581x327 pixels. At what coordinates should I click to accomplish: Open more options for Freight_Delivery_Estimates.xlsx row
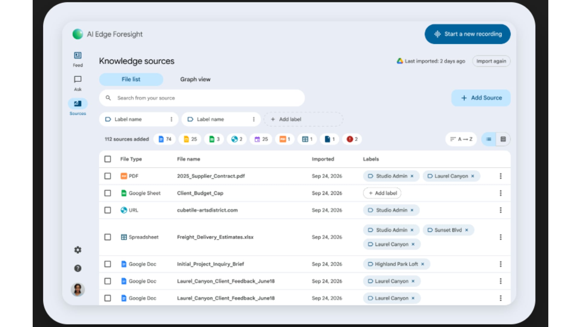501,237
